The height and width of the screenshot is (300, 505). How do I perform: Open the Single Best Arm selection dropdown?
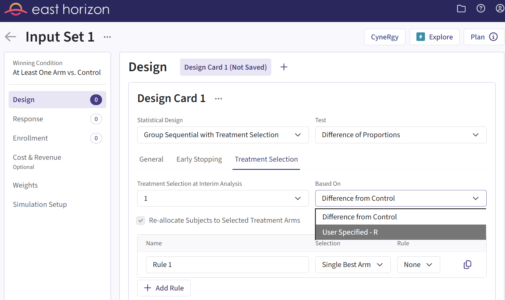[353, 265]
